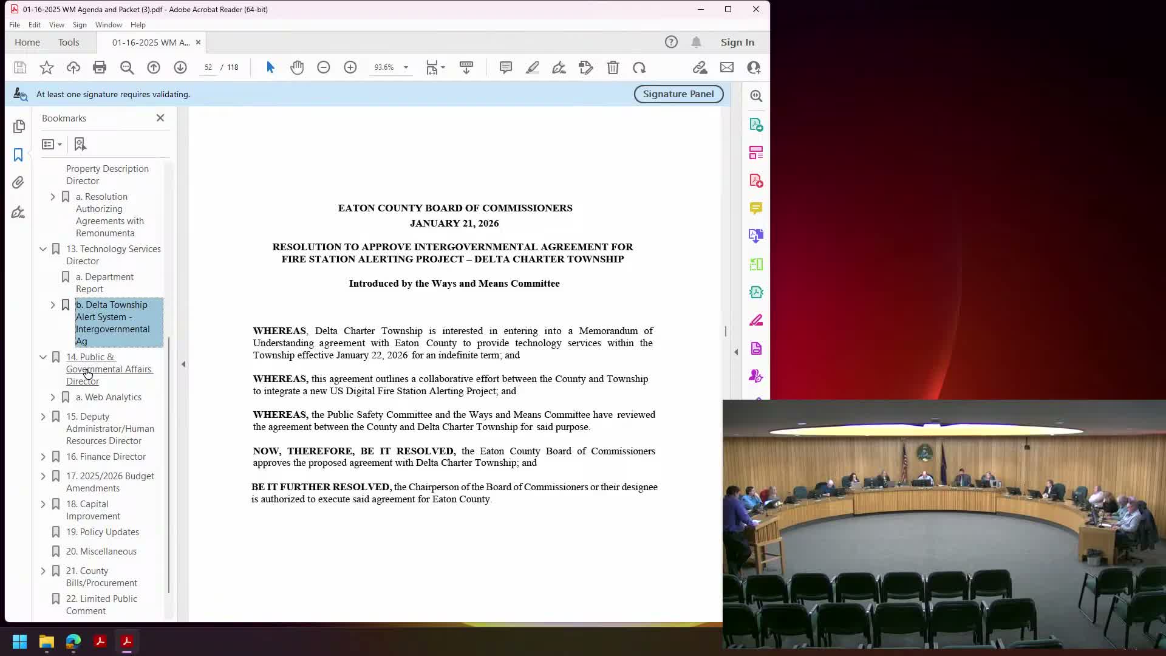Viewport: 1166px width, 656px height.
Task: Click the page number input field
Action: click(x=209, y=67)
